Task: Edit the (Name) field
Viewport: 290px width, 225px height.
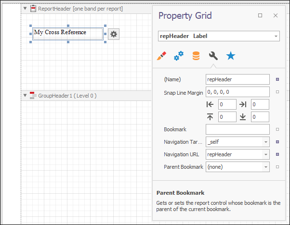Action: pyautogui.click(x=237, y=79)
